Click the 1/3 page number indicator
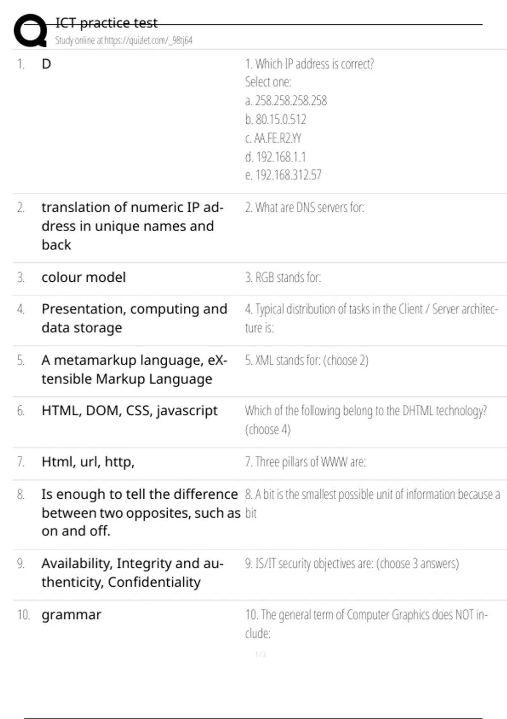The height and width of the screenshot is (719, 507). pyautogui.click(x=261, y=654)
